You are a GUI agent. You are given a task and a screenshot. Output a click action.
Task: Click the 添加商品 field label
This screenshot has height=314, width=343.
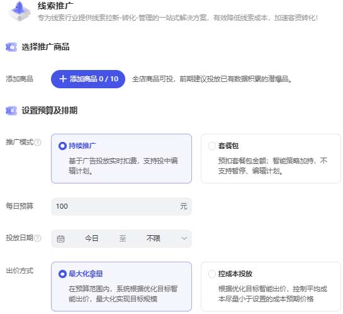20,79
